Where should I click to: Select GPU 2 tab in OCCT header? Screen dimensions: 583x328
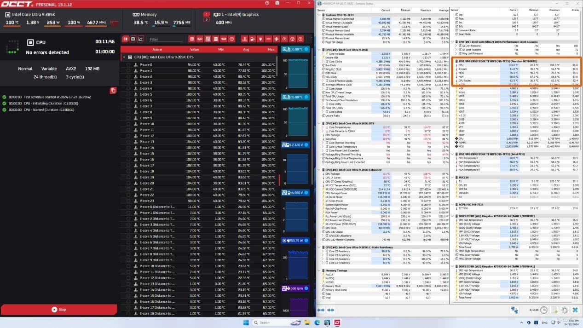pos(207,20)
